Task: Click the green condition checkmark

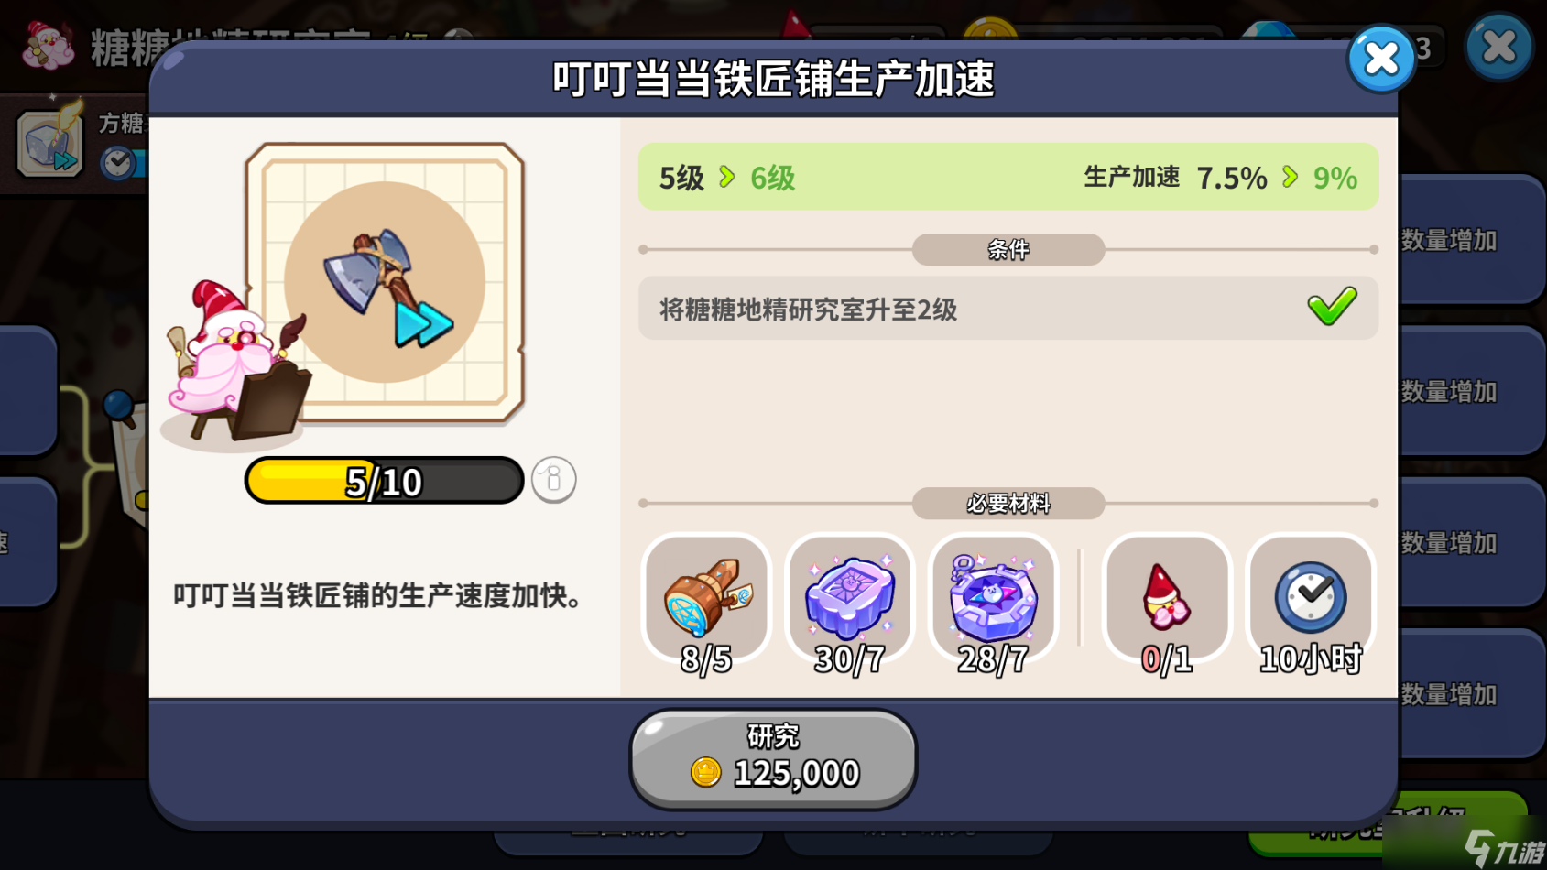Action: tap(1332, 307)
